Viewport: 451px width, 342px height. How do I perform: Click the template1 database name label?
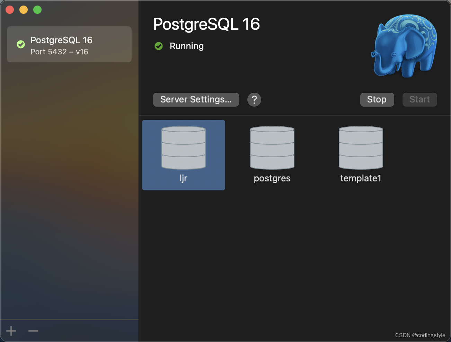(x=361, y=178)
